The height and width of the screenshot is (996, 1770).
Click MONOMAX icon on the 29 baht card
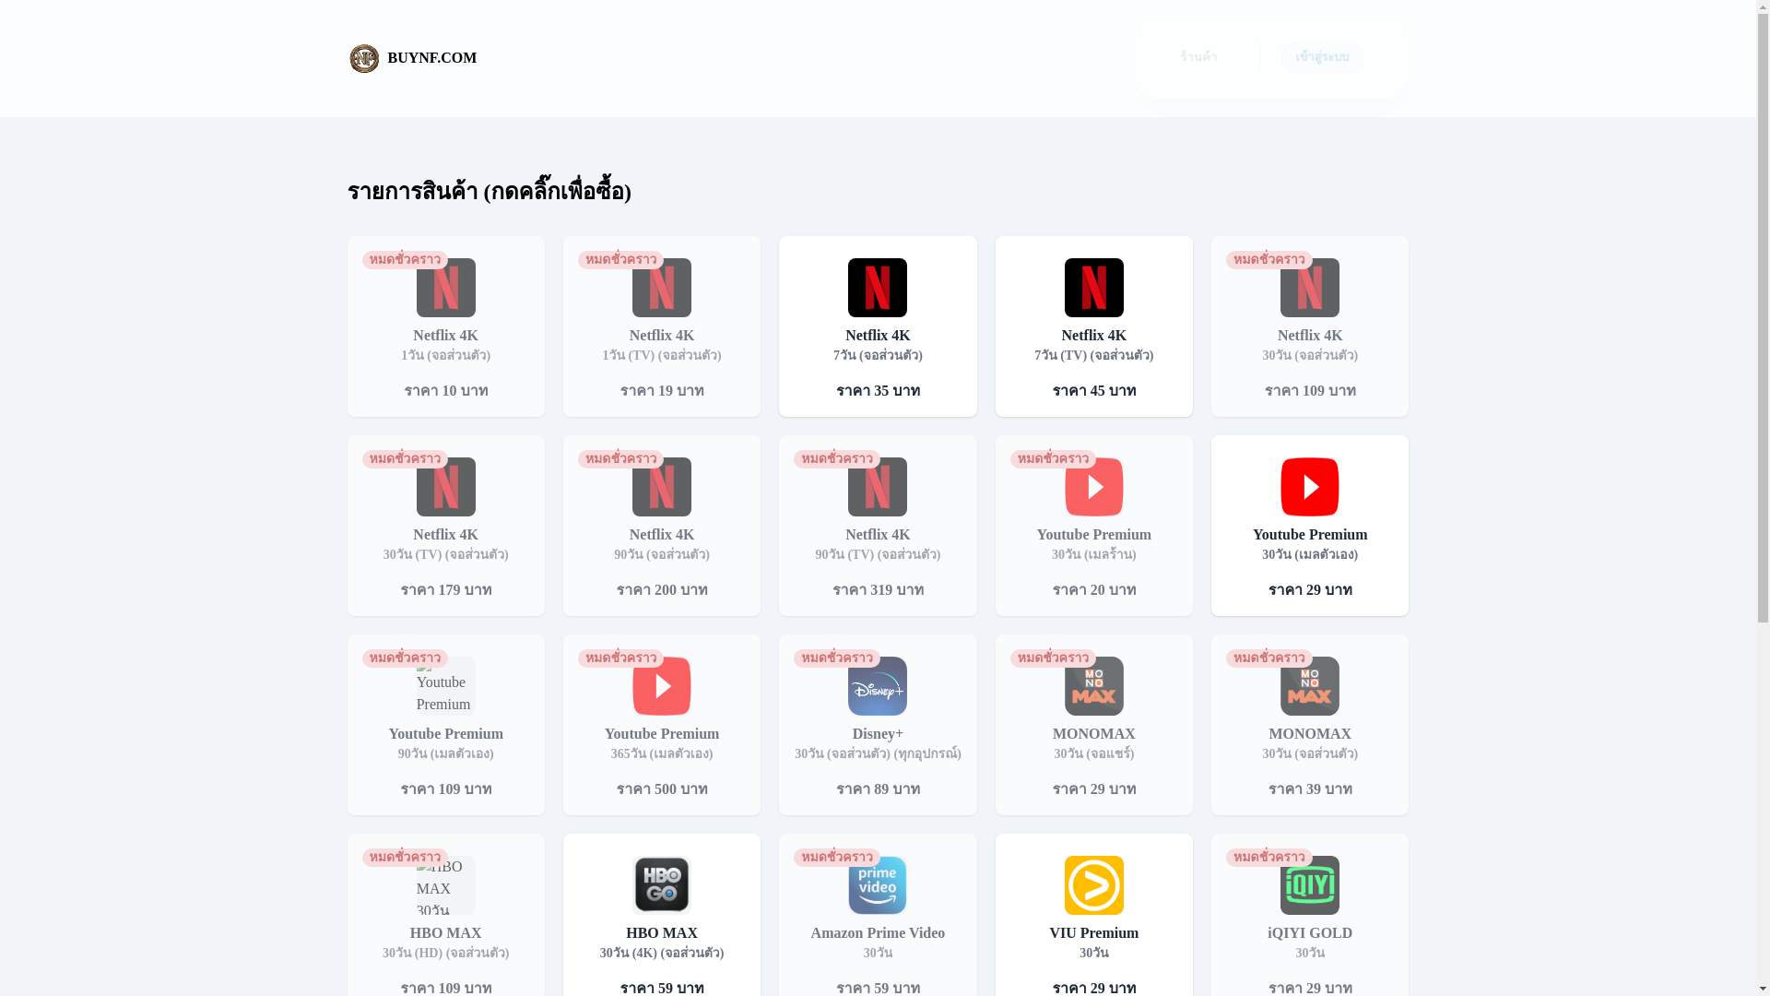point(1094,686)
